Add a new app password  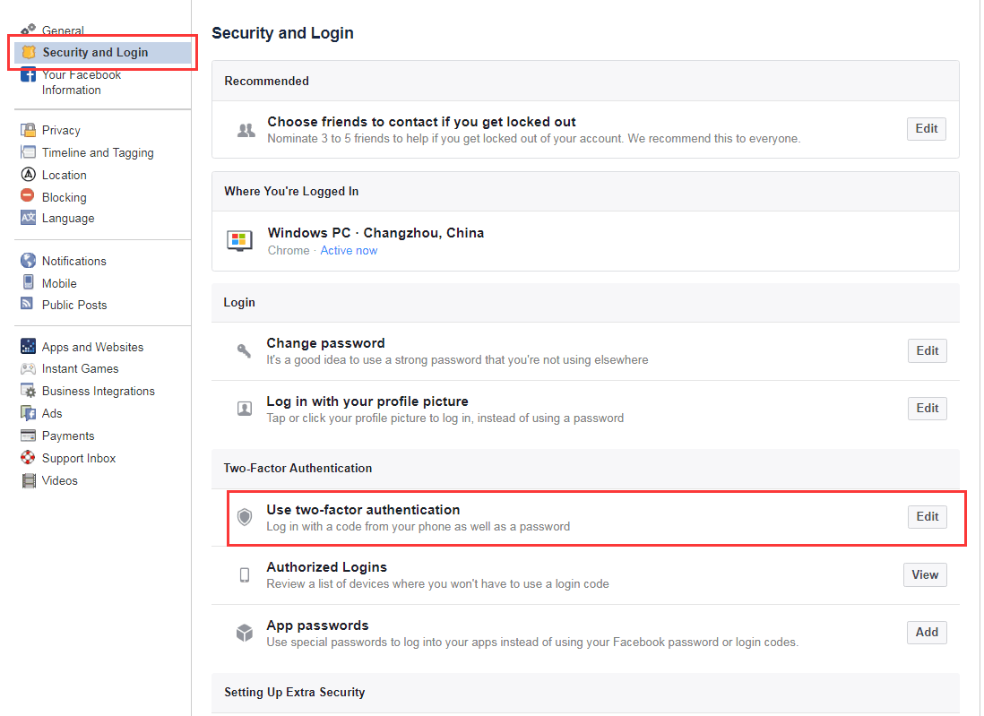(927, 632)
